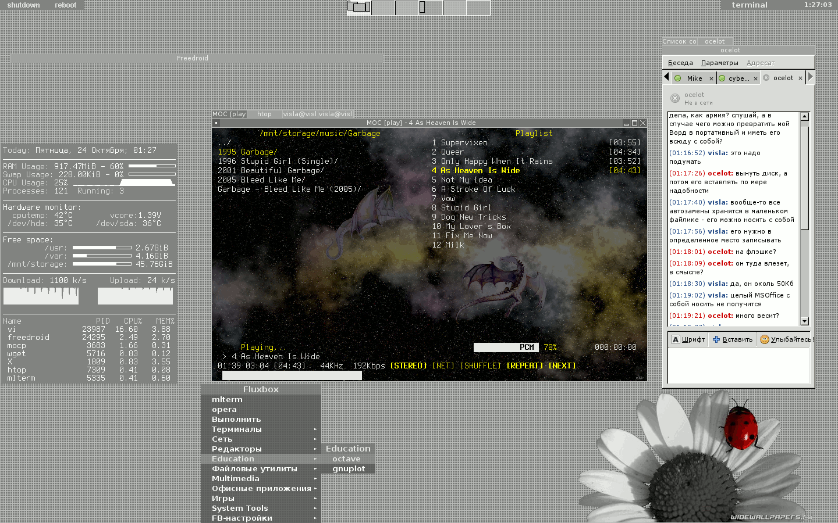The width and height of the screenshot is (838, 523).
Task: Click the terminal button in top panel
Action: 750,5
